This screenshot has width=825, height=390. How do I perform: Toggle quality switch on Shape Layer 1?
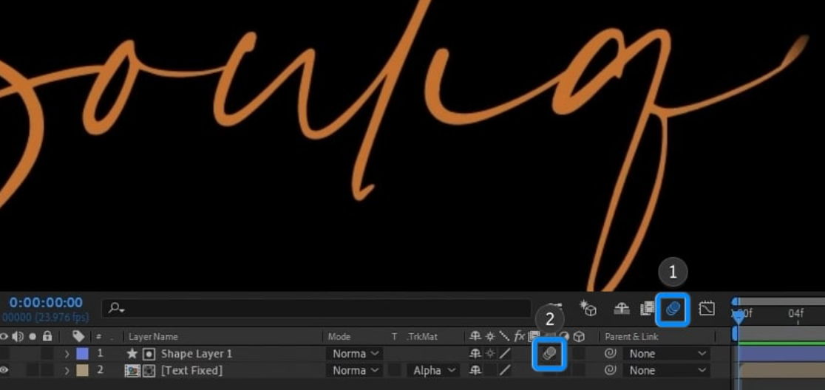point(505,354)
